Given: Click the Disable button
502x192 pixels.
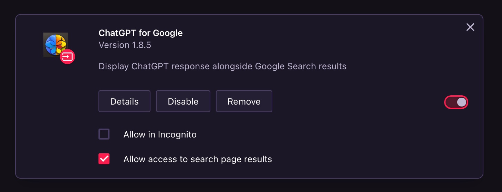Looking at the screenshot, I should [x=183, y=101].
